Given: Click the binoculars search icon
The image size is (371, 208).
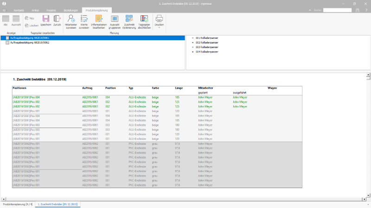Looking at the screenshot, I should click(358, 10).
